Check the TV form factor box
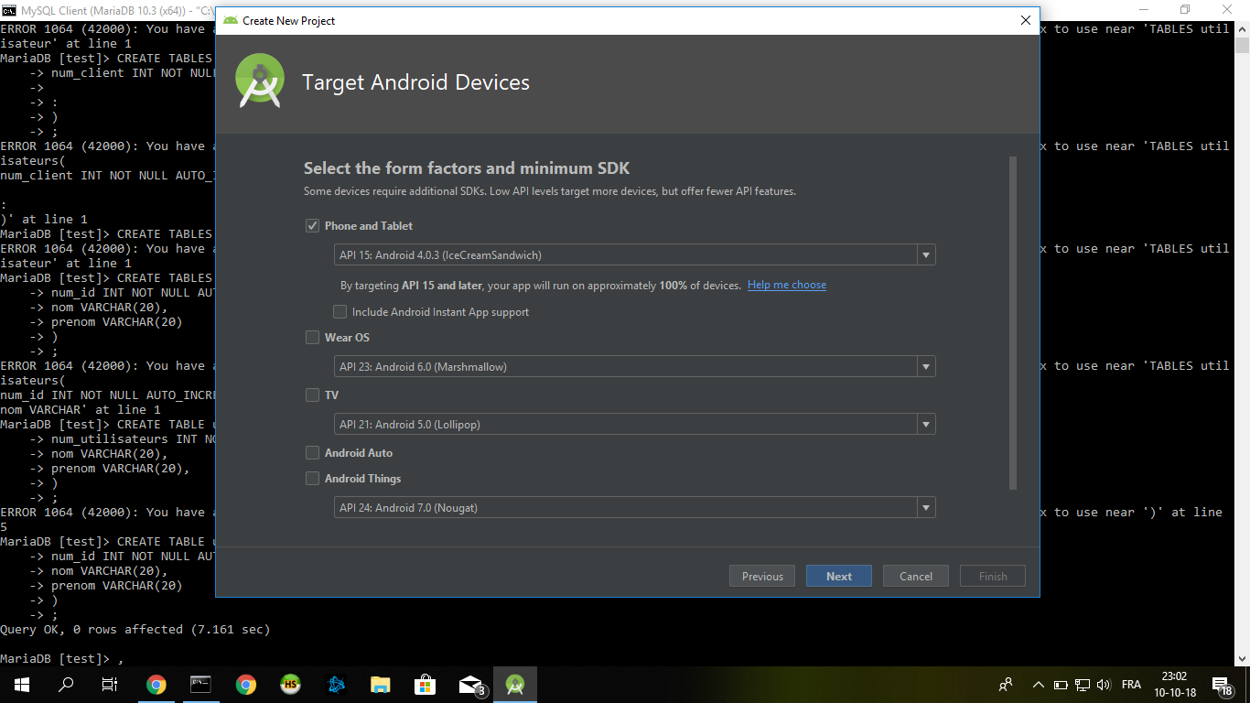This screenshot has width=1250, height=703. tap(313, 395)
